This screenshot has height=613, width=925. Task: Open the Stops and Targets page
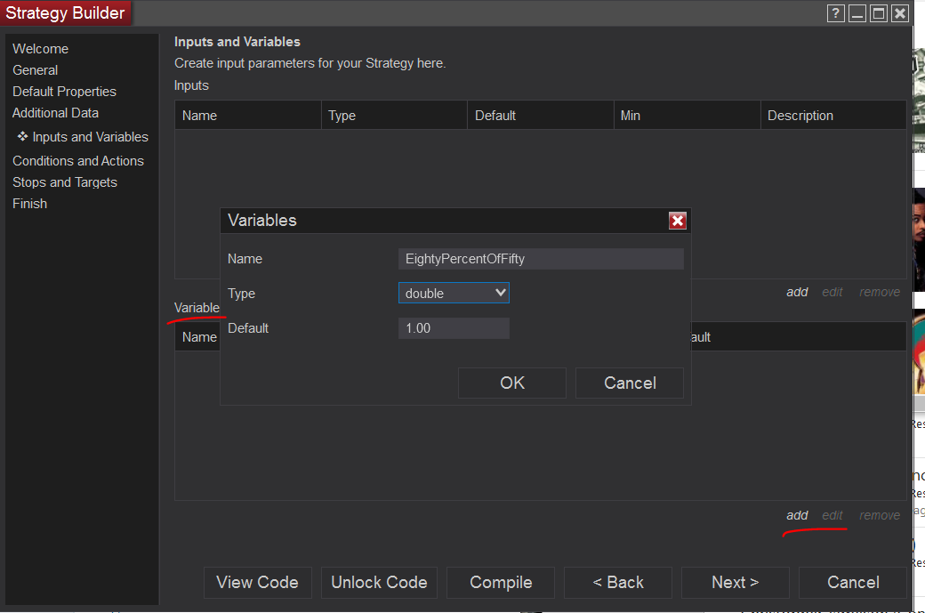coord(65,182)
